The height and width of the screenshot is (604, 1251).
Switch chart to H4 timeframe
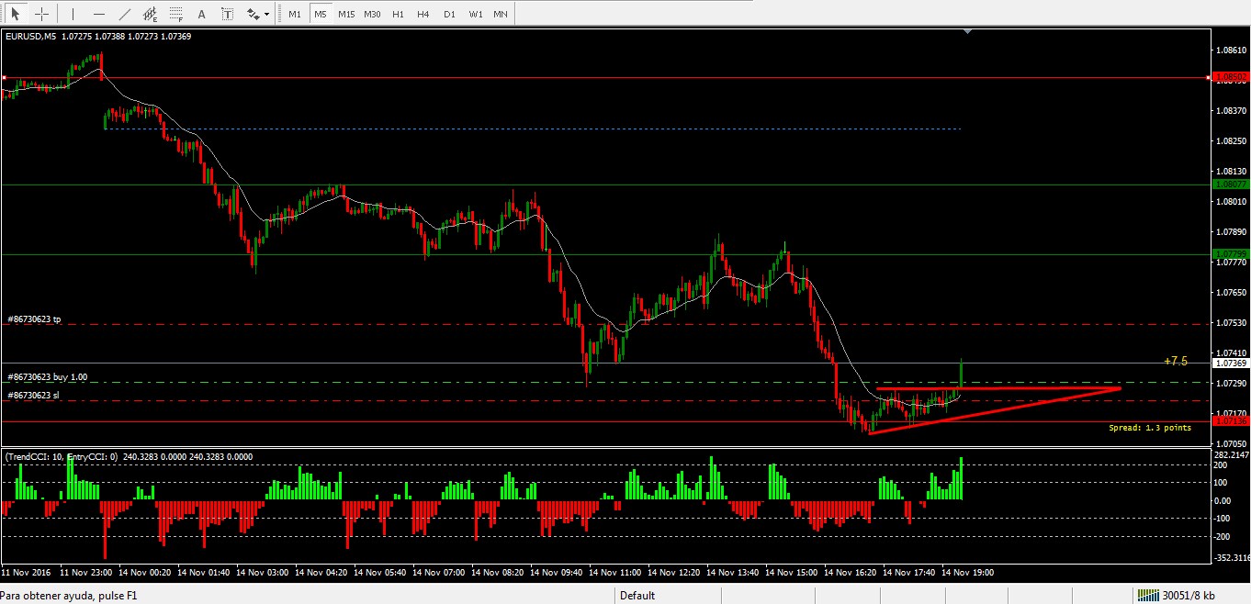[x=423, y=15]
